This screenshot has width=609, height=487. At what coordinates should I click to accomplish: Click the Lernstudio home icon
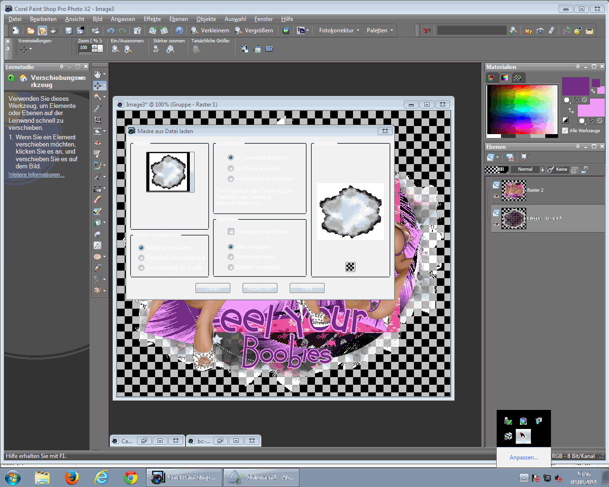tap(23, 78)
